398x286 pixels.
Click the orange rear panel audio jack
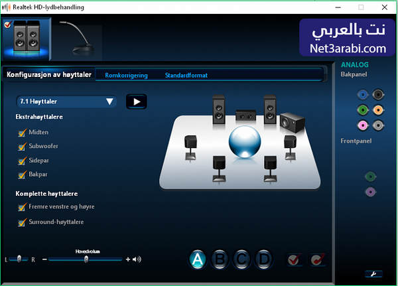[378, 110]
